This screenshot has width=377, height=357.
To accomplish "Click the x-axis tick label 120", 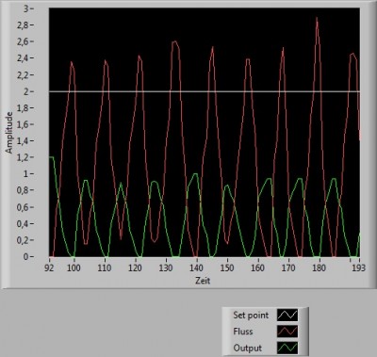I will point(135,268).
